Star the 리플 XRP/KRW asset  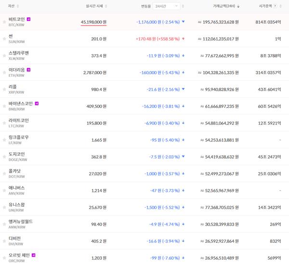pyautogui.click(x=4, y=89)
